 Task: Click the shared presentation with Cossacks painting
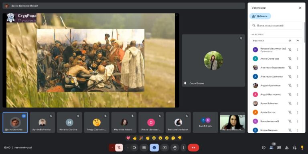[x=91, y=60]
